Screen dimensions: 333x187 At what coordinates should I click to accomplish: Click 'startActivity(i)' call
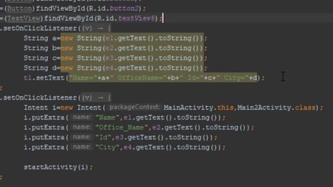[x=56, y=167]
